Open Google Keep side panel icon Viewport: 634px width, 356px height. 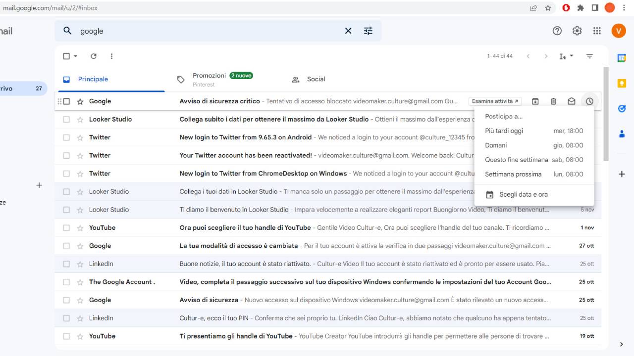[622, 84]
